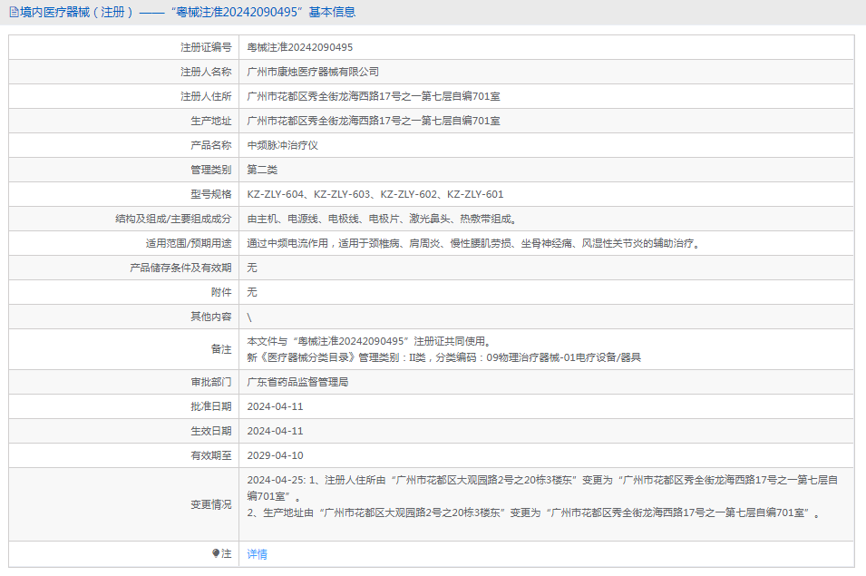The height and width of the screenshot is (576, 866).
Task: Select product name 中频脉冲治疗仪
Action: [x=282, y=145]
